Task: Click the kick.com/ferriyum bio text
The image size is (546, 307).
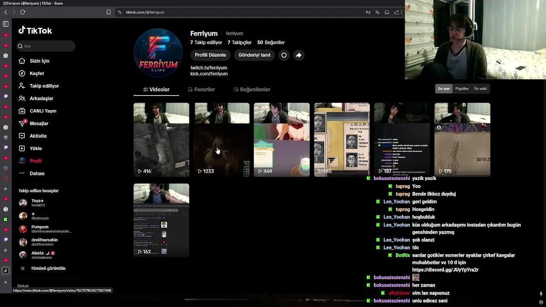Action: coord(209,74)
